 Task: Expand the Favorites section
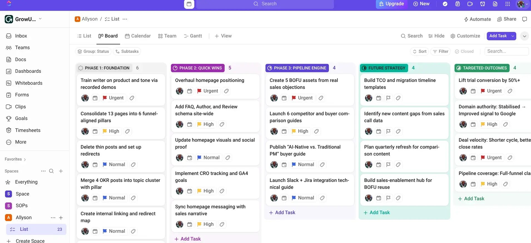click(15, 159)
